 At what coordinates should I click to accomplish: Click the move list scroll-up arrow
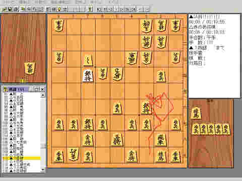(x=43, y=95)
